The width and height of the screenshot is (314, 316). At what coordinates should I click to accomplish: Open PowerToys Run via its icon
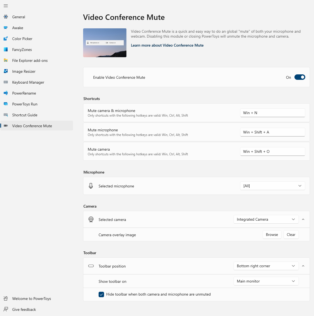(x=6, y=104)
